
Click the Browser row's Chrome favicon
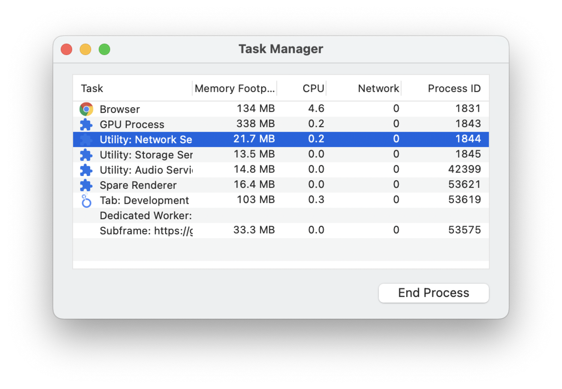(x=86, y=109)
